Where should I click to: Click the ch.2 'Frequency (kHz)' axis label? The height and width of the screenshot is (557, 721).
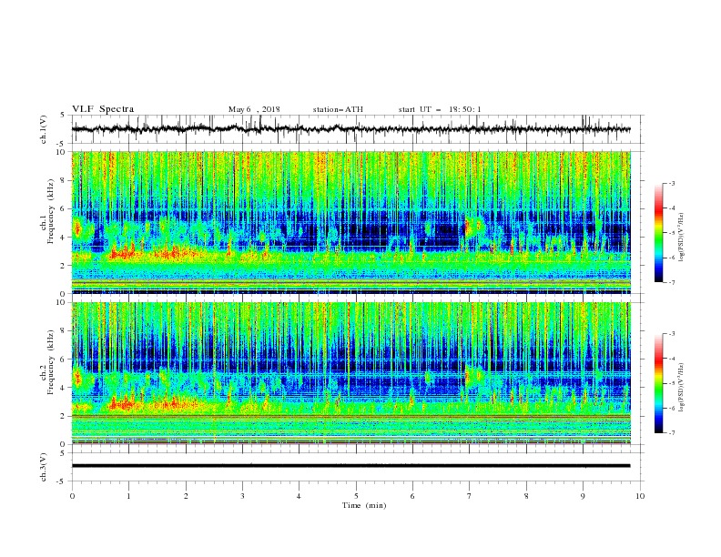point(50,361)
